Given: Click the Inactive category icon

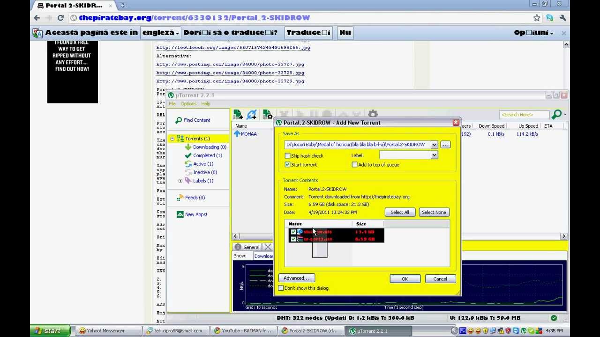Looking at the screenshot, I should (188, 172).
